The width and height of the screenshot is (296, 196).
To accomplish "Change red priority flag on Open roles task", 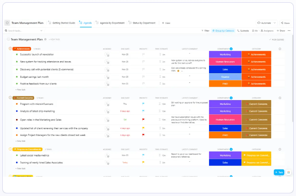I will coord(143,119).
